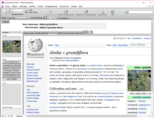This screenshot has width=154, height=118.
Task: Click the hybrid link in article
Action: tap(93, 66)
